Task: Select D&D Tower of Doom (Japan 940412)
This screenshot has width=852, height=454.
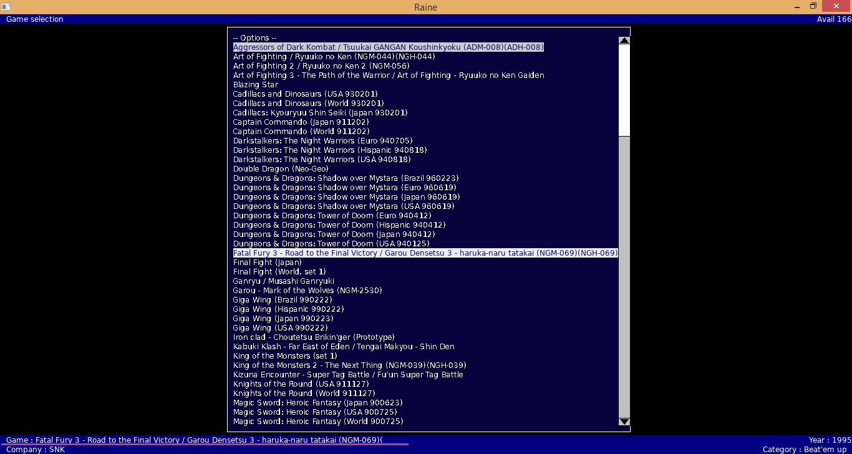Action: point(334,234)
